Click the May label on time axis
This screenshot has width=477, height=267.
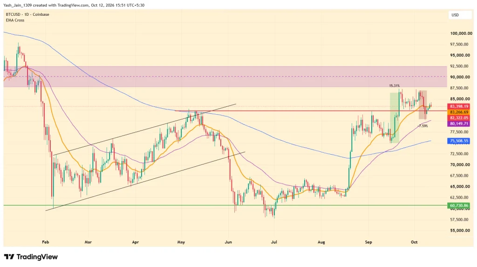[x=181, y=242]
